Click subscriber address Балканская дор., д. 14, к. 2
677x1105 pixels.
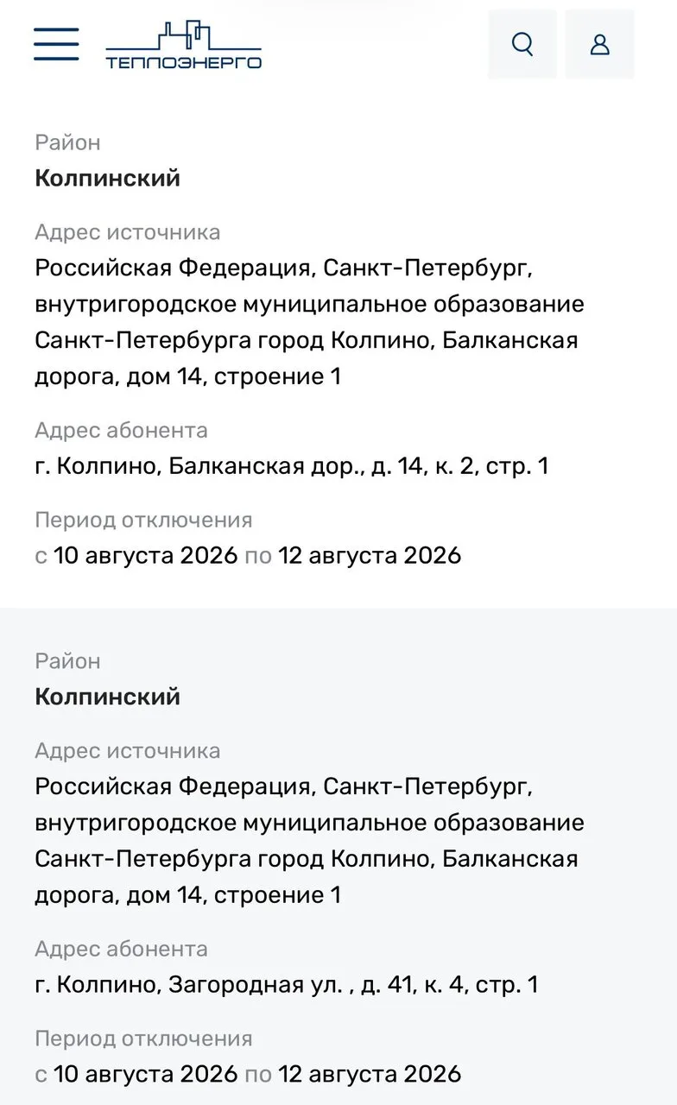point(292,466)
